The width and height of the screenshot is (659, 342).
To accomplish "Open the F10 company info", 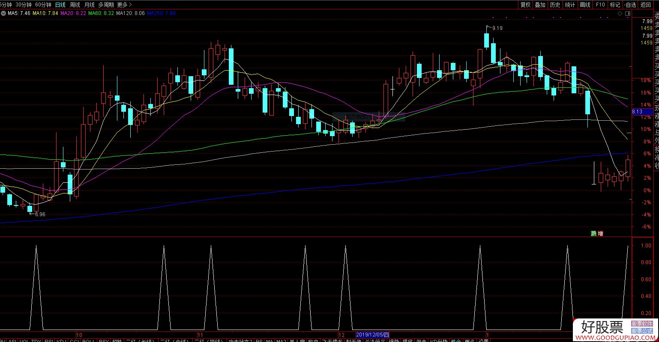I will tap(600, 5).
